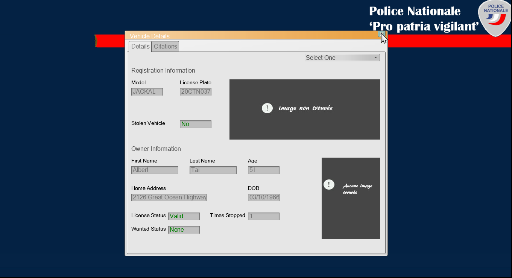Click the Model field showing JACKAL
Screen dimensions: 512x278
[x=147, y=92]
